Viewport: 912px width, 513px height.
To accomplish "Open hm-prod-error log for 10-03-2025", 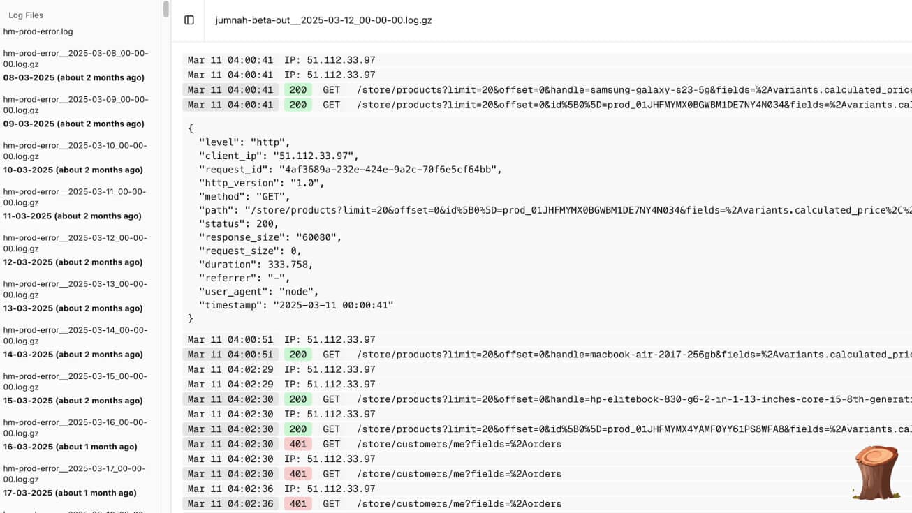I will pyautogui.click(x=75, y=157).
